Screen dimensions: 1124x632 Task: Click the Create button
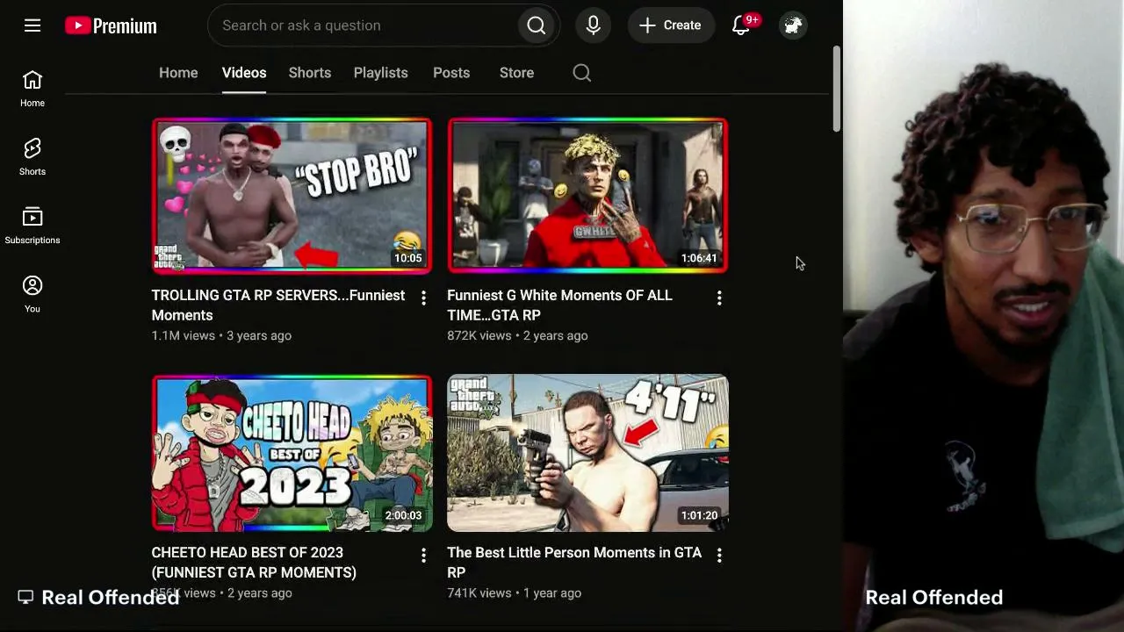[x=671, y=25]
